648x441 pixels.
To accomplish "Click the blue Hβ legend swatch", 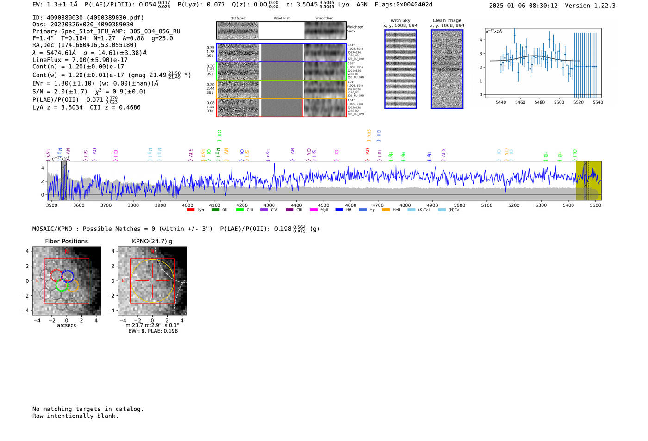I will click(339, 210).
